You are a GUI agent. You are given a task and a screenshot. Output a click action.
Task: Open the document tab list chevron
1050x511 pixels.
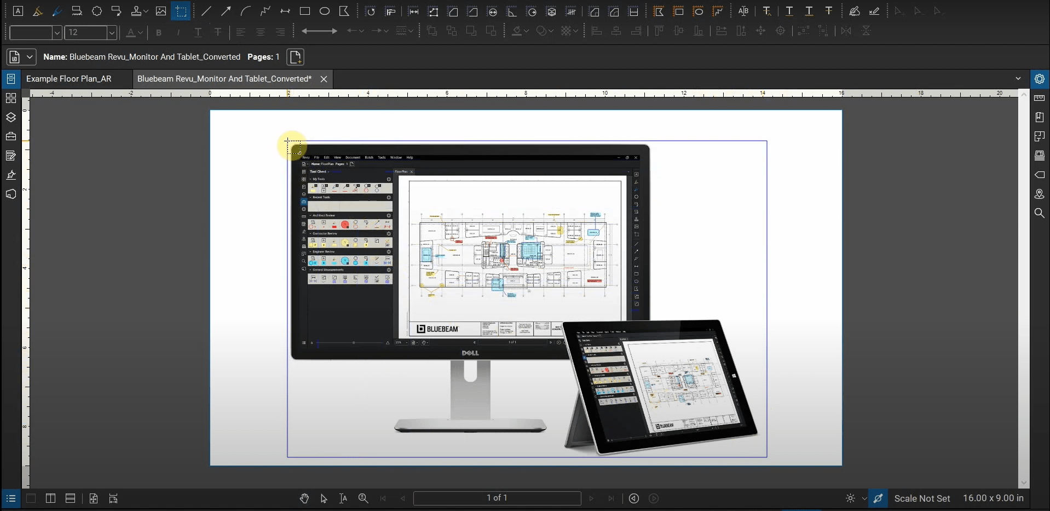1019,78
